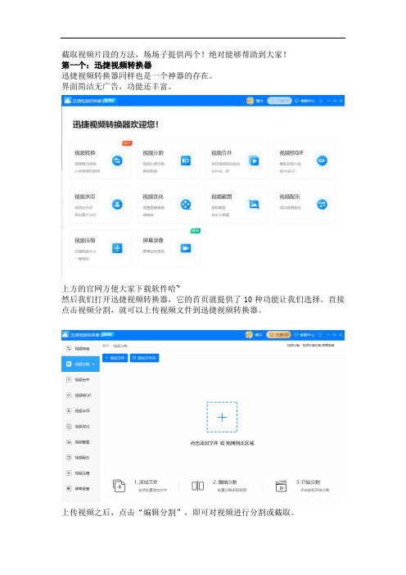Viewport: 406px width, 575px height.
Task: Open the hamburger menu in the welcome window title bar
Action: [321, 101]
